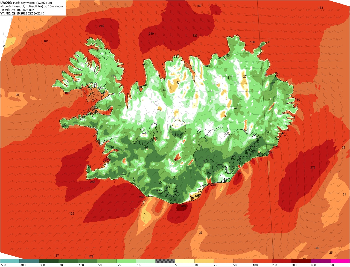Click the checkered legend swatch between -5 and 5
Viewport: 350px width, 267px height.
pyautogui.click(x=165, y=261)
